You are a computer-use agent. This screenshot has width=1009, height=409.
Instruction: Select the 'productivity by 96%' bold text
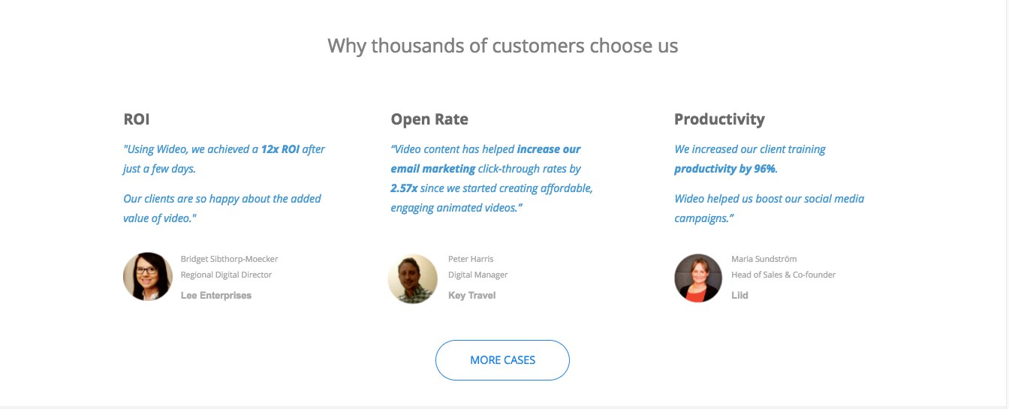point(724,169)
